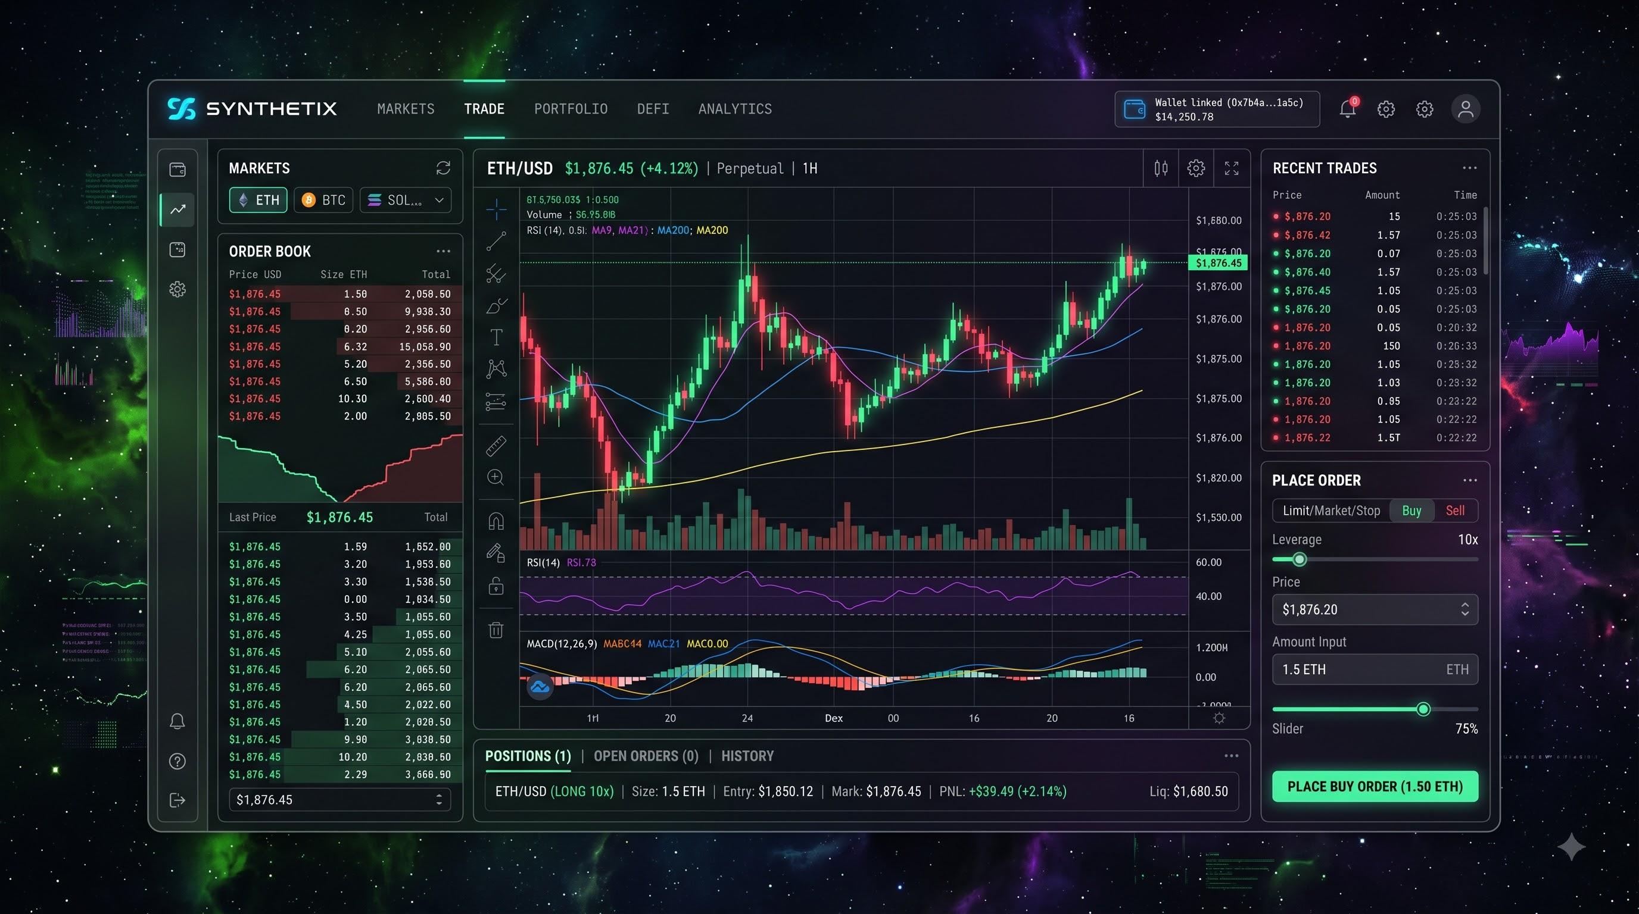Image resolution: width=1639 pixels, height=914 pixels.
Task: Select the ruler measure tool
Action: (496, 446)
